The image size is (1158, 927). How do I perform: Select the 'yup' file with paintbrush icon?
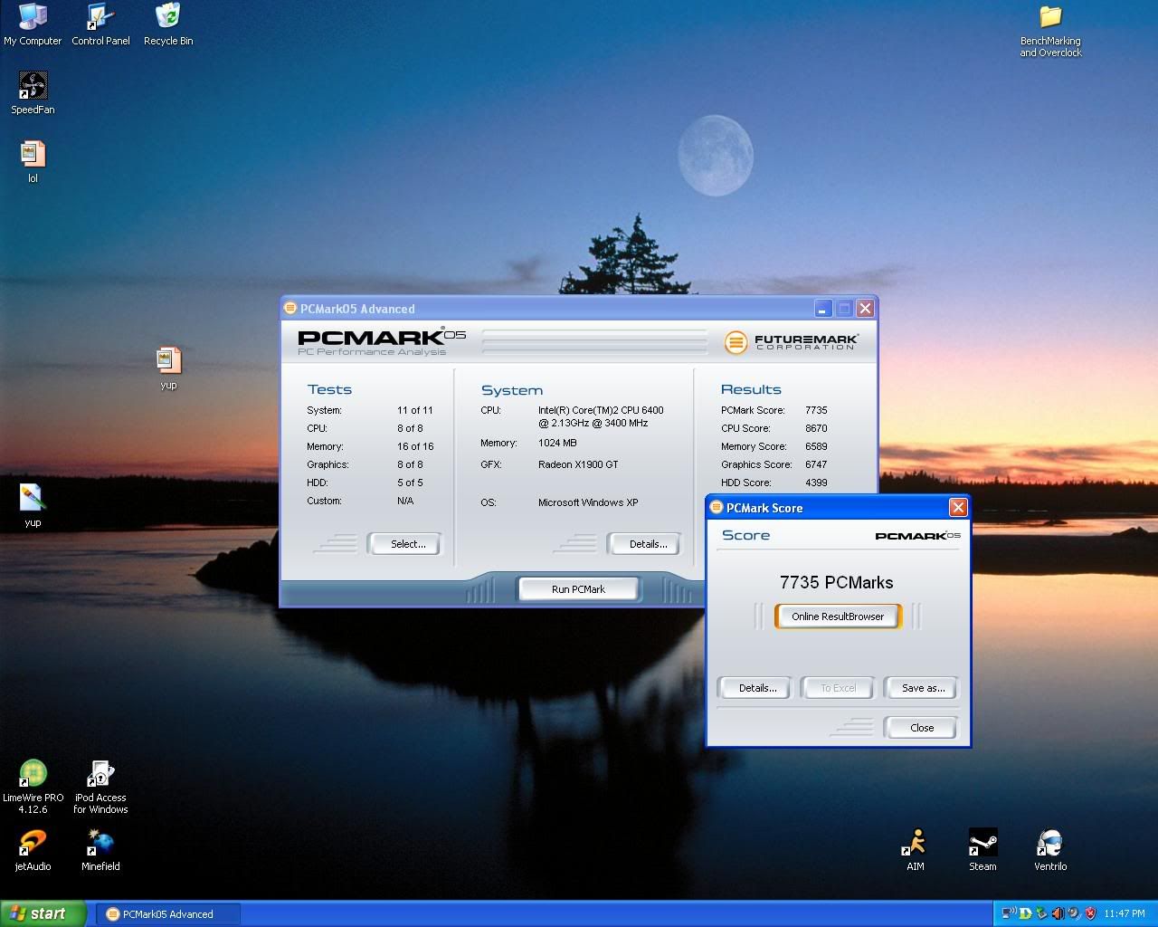click(33, 505)
